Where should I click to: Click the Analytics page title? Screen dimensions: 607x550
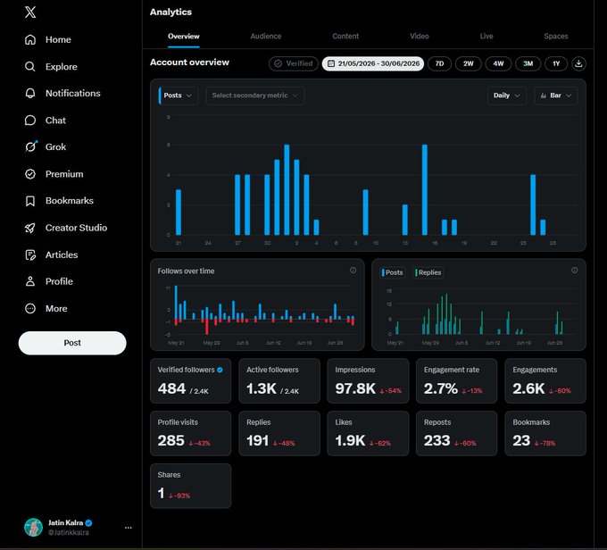tap(170, 12)
